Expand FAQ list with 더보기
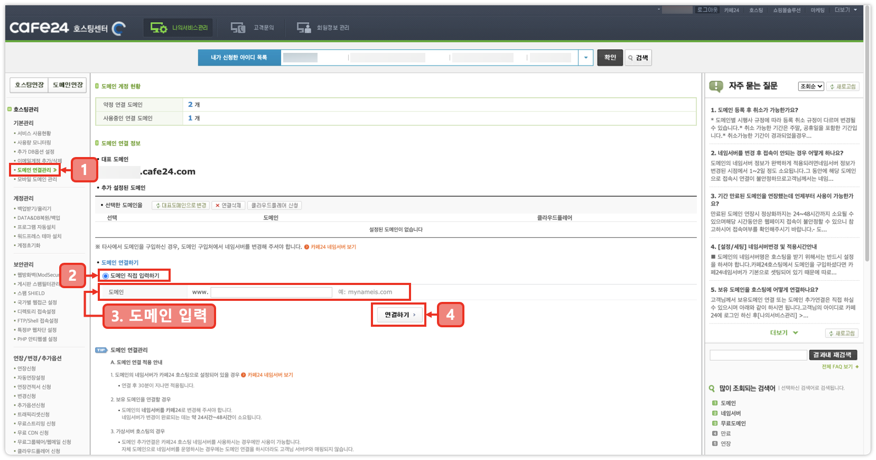This screenshot has height=460, width=876. tap(784, 333)
